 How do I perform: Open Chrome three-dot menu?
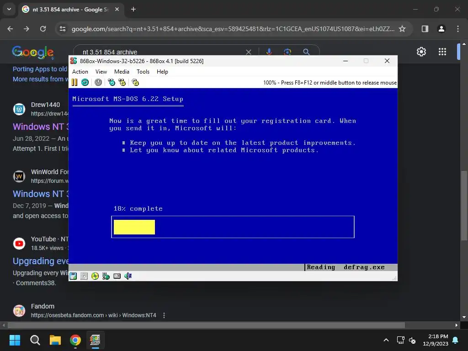pos(458,29)
